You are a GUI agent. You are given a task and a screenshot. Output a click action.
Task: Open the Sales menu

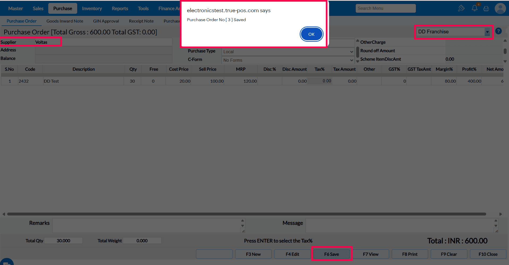click(x=38, y=8)
